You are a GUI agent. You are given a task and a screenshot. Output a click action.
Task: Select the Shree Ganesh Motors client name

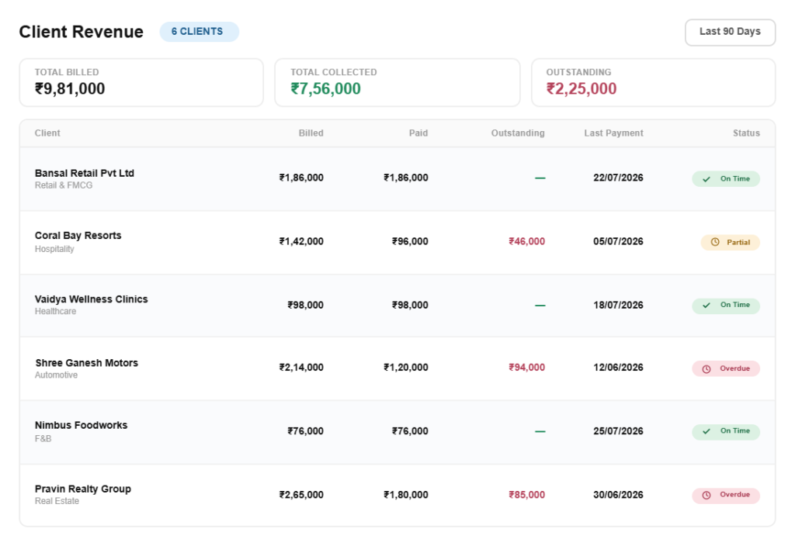pyautogui.click(x=87, y=363)
